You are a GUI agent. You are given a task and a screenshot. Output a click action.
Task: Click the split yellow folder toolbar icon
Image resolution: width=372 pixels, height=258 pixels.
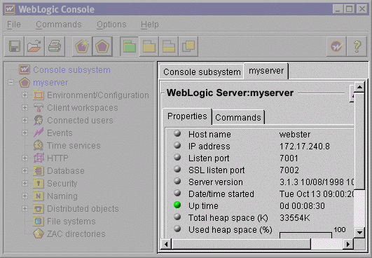(x=169, y=46)
